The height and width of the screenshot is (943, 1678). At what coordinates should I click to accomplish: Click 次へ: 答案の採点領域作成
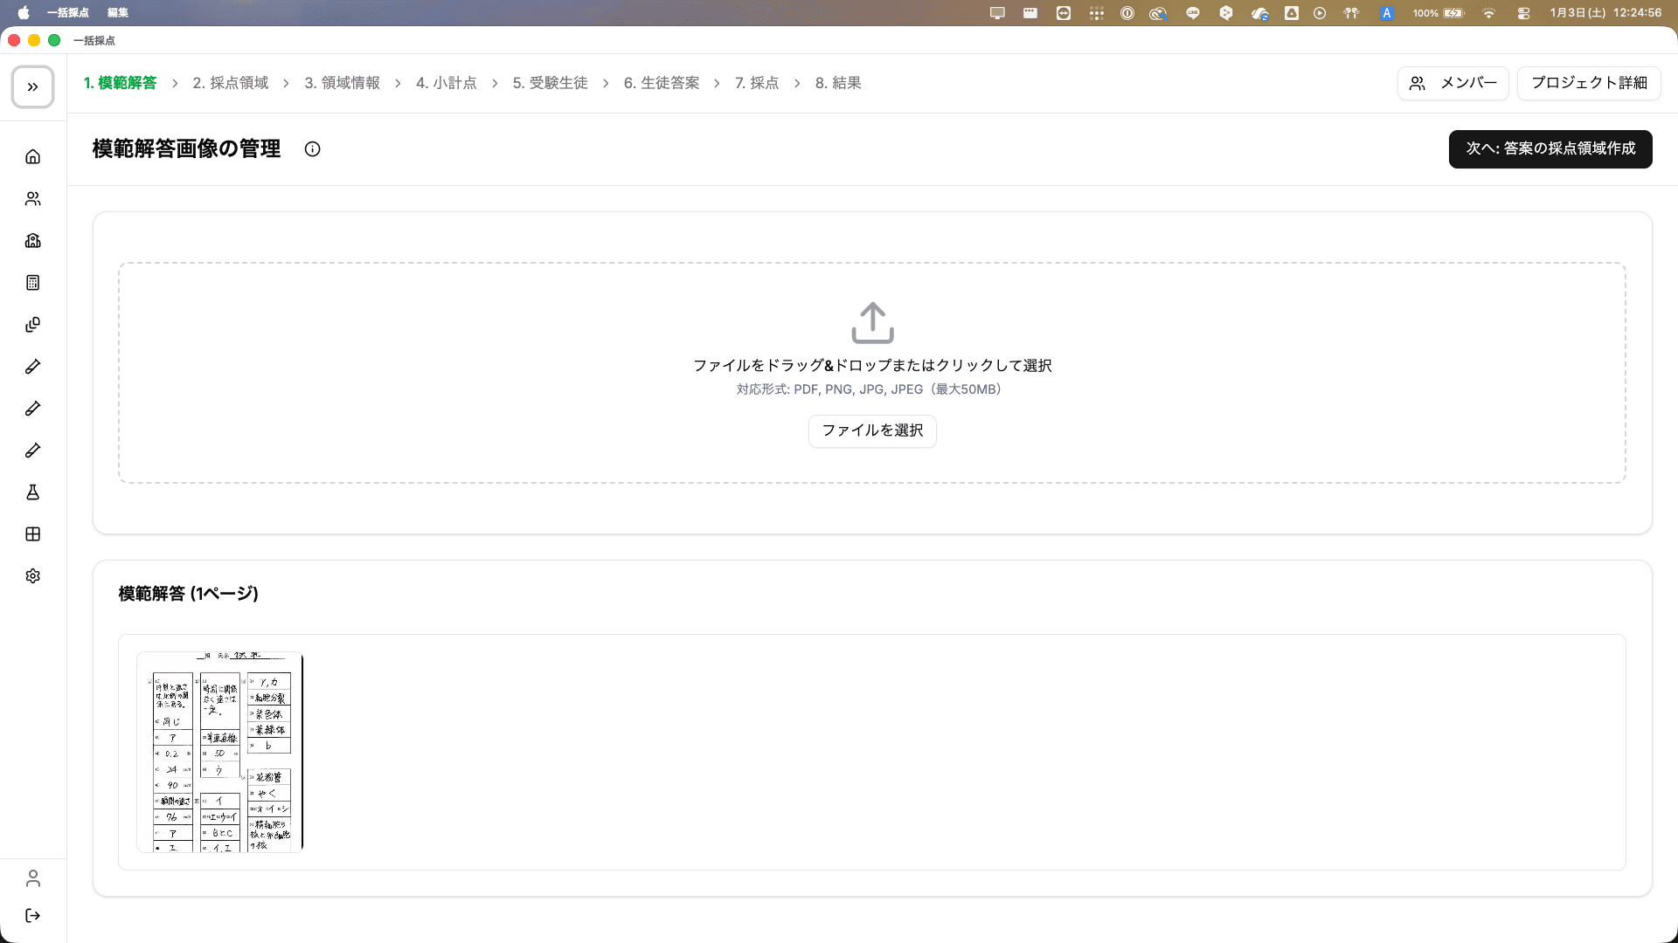coord(1550,149)
